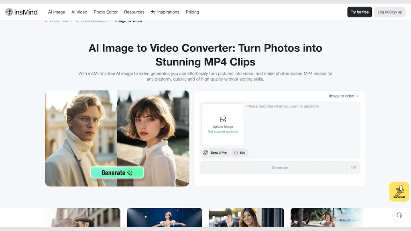Open the headset support chat icon
411x231 pixels.
[x=399, y=215]
